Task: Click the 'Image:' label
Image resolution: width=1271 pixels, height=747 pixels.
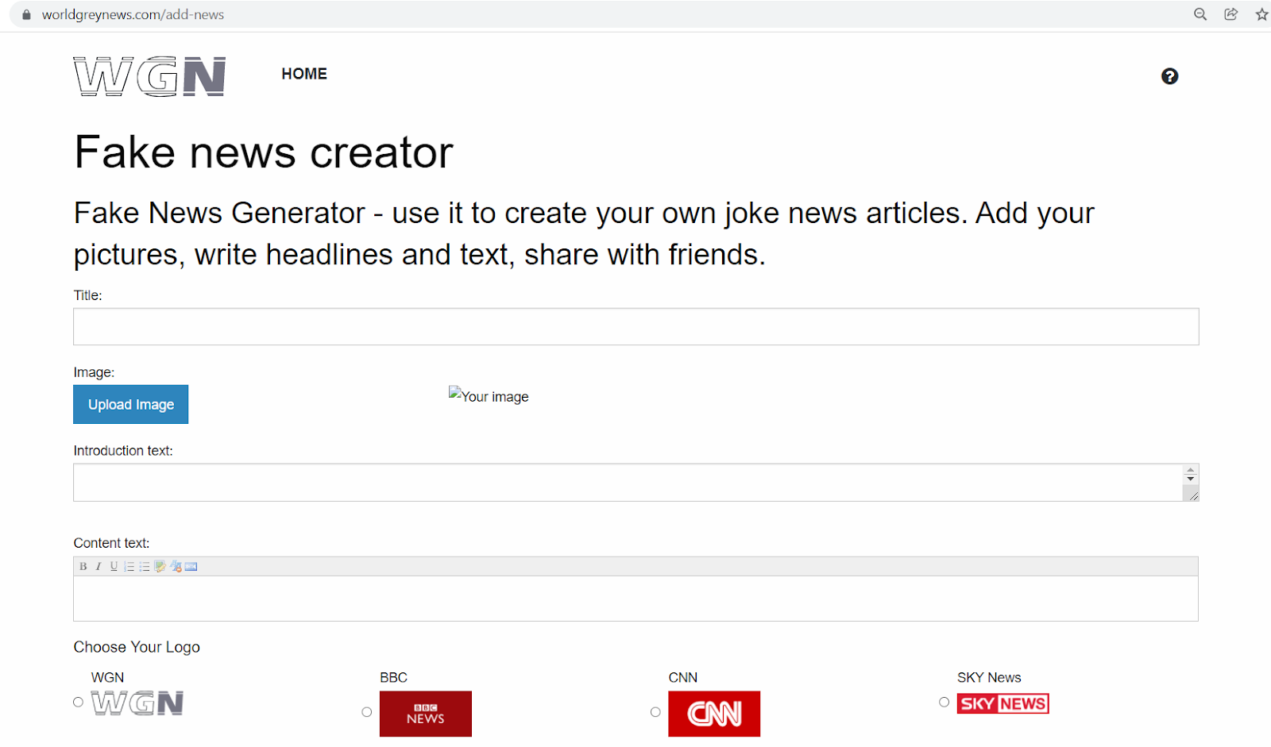Action: pyautogui.click(x=94, y=372)
